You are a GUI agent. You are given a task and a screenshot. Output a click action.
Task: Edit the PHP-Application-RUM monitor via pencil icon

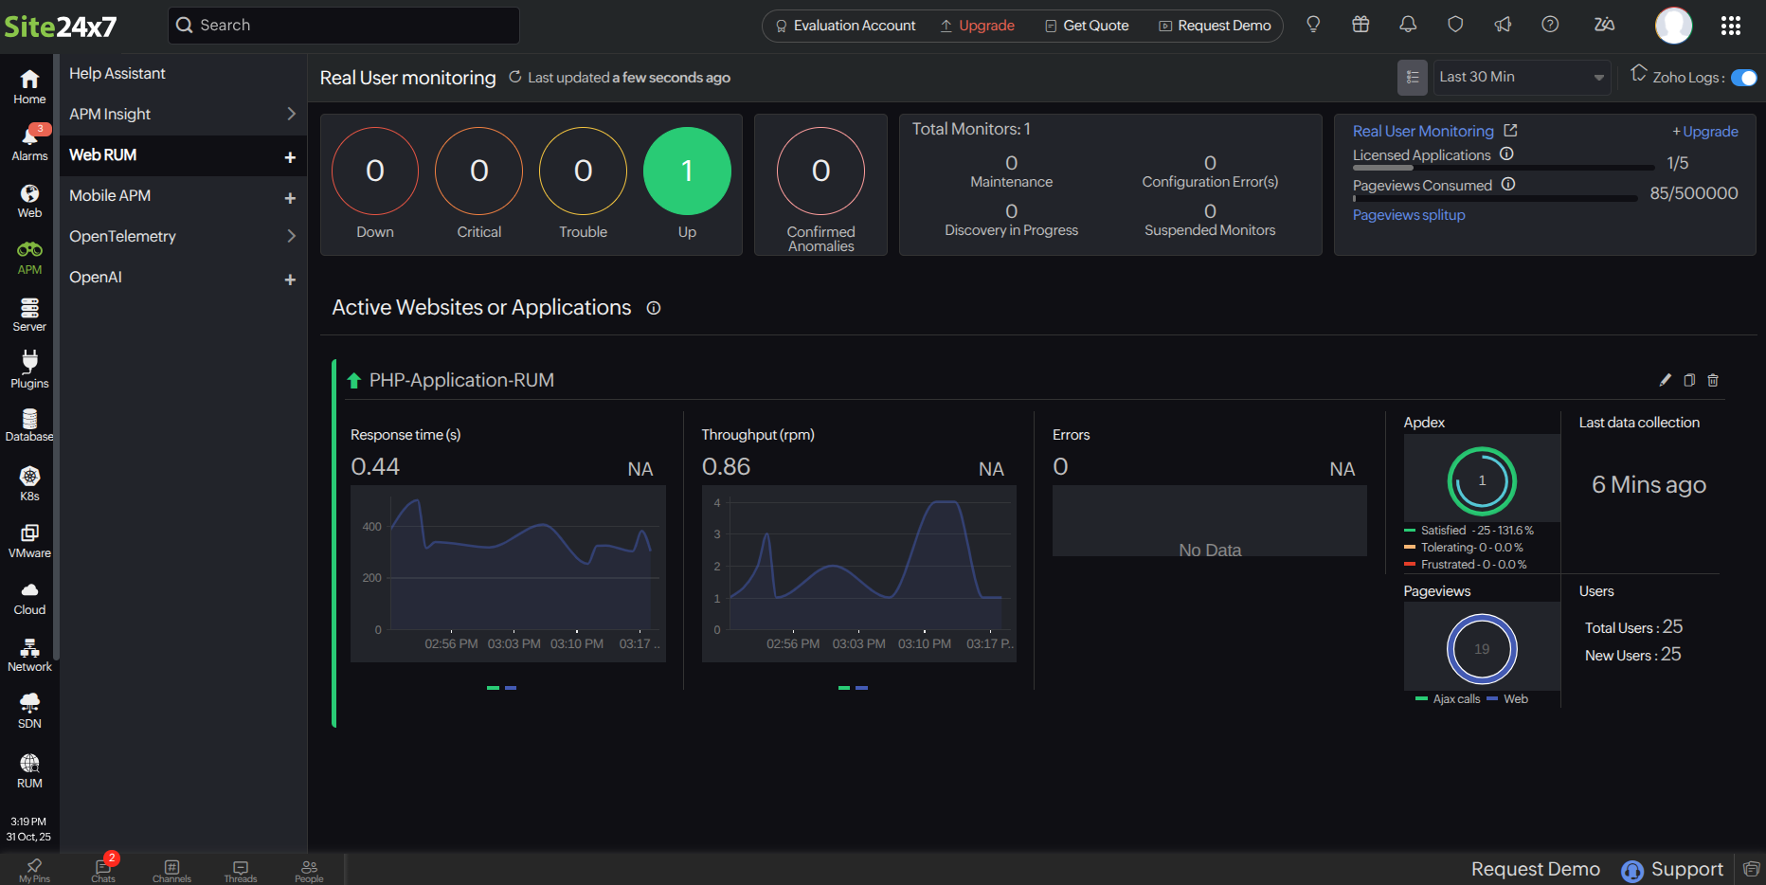point(1665,380)
